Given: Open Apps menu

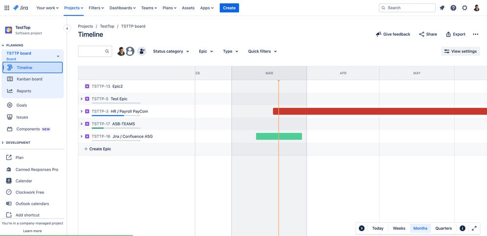Looking at the screenshot, I should [x=207, y=8].
